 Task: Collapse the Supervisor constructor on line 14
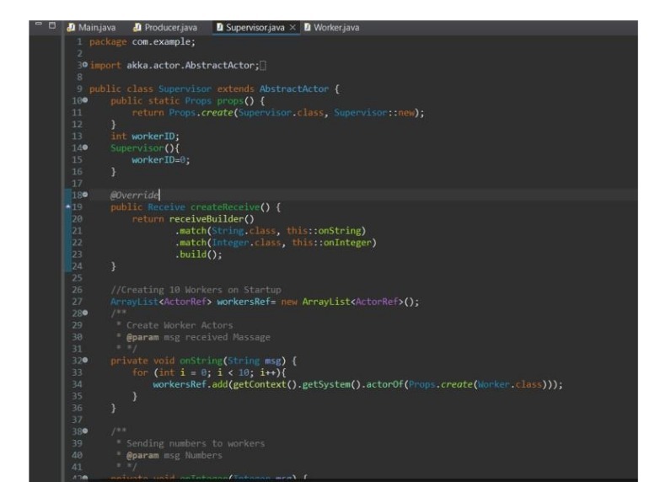coord(85,147)
